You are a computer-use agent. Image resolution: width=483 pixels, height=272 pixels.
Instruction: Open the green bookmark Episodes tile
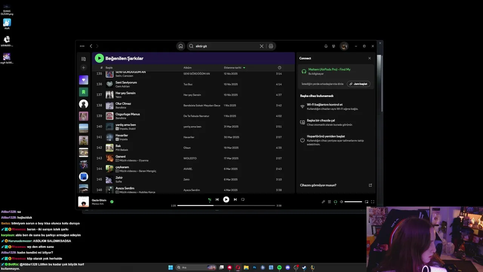pyautogui.click(x=83, y=92)
